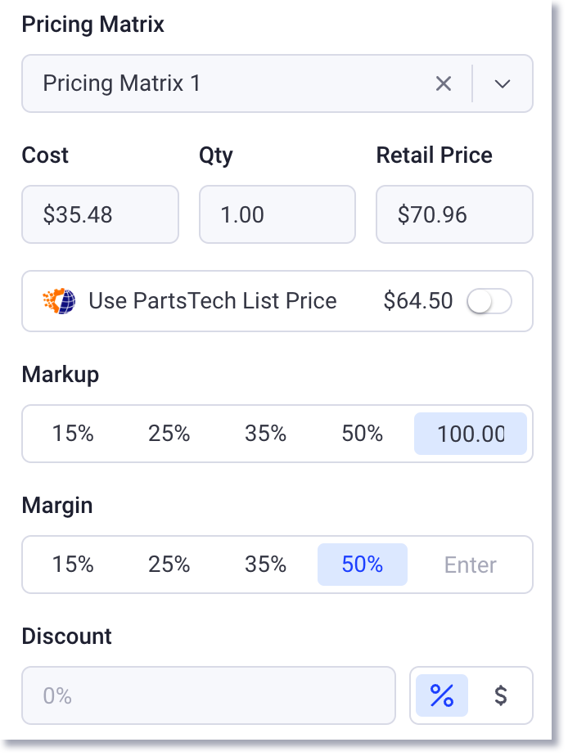Click the Enter field under Margin
The image size is (568, 756).
[471, 565]
